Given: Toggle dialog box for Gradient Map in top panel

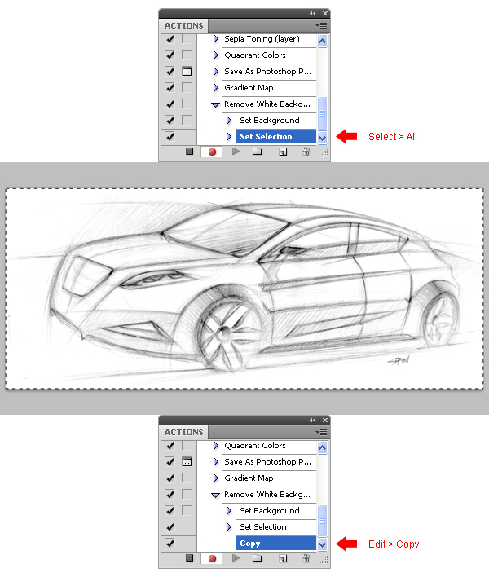Looking at the screenshot, I should click(x=187, y=87).
